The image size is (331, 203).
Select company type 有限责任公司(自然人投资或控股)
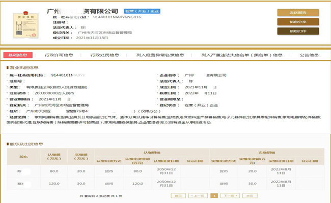[x=57, y=87]
